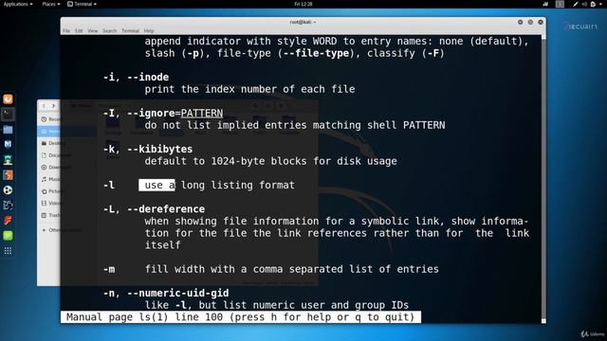Show all applications grid

tap(8, 251)
